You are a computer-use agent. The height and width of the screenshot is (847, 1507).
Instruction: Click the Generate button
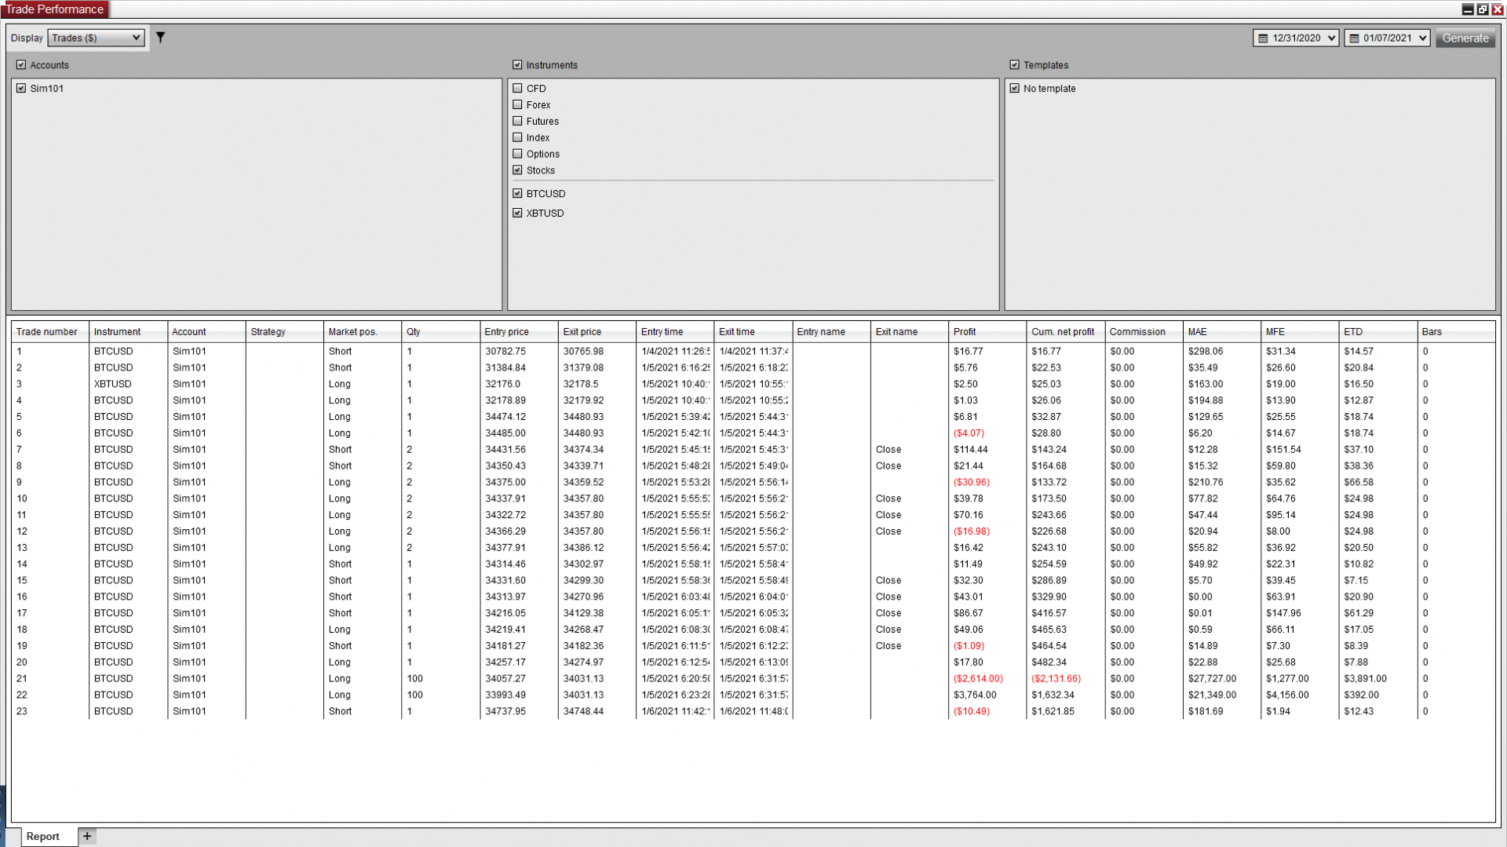(x=1465, y=38)
